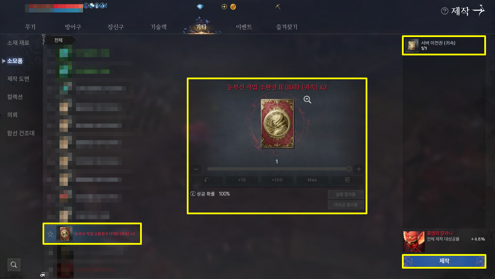Open the search magnifier at bottom left

point(14,265)
